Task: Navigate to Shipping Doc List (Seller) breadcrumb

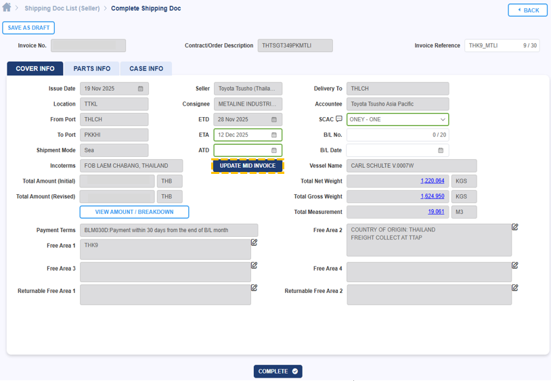Action: [62, 9]
